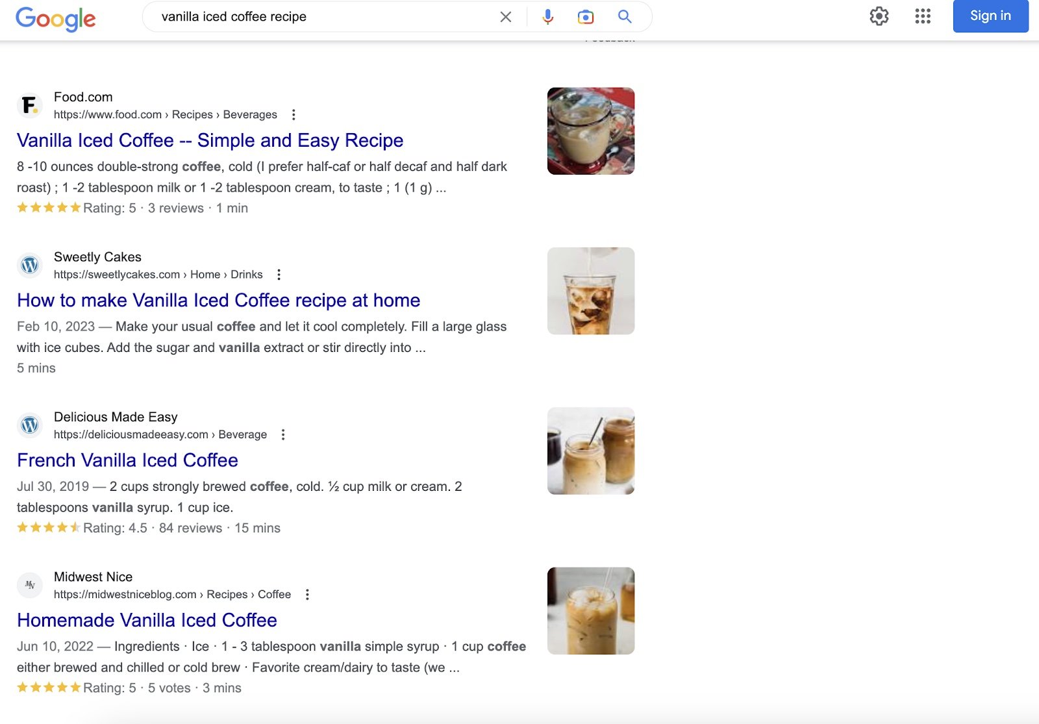Click the star rating with 5 votes
This screenshot has width=1039, height=724.
[49, 687]
